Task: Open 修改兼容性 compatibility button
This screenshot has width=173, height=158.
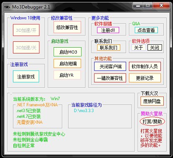Action: [x=67, y=27]
